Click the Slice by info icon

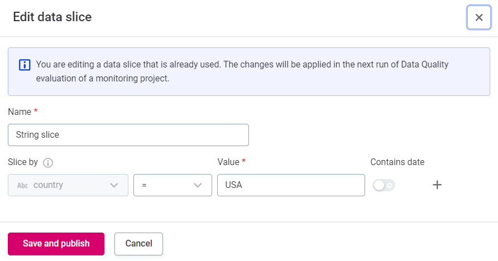click(48, 163)
